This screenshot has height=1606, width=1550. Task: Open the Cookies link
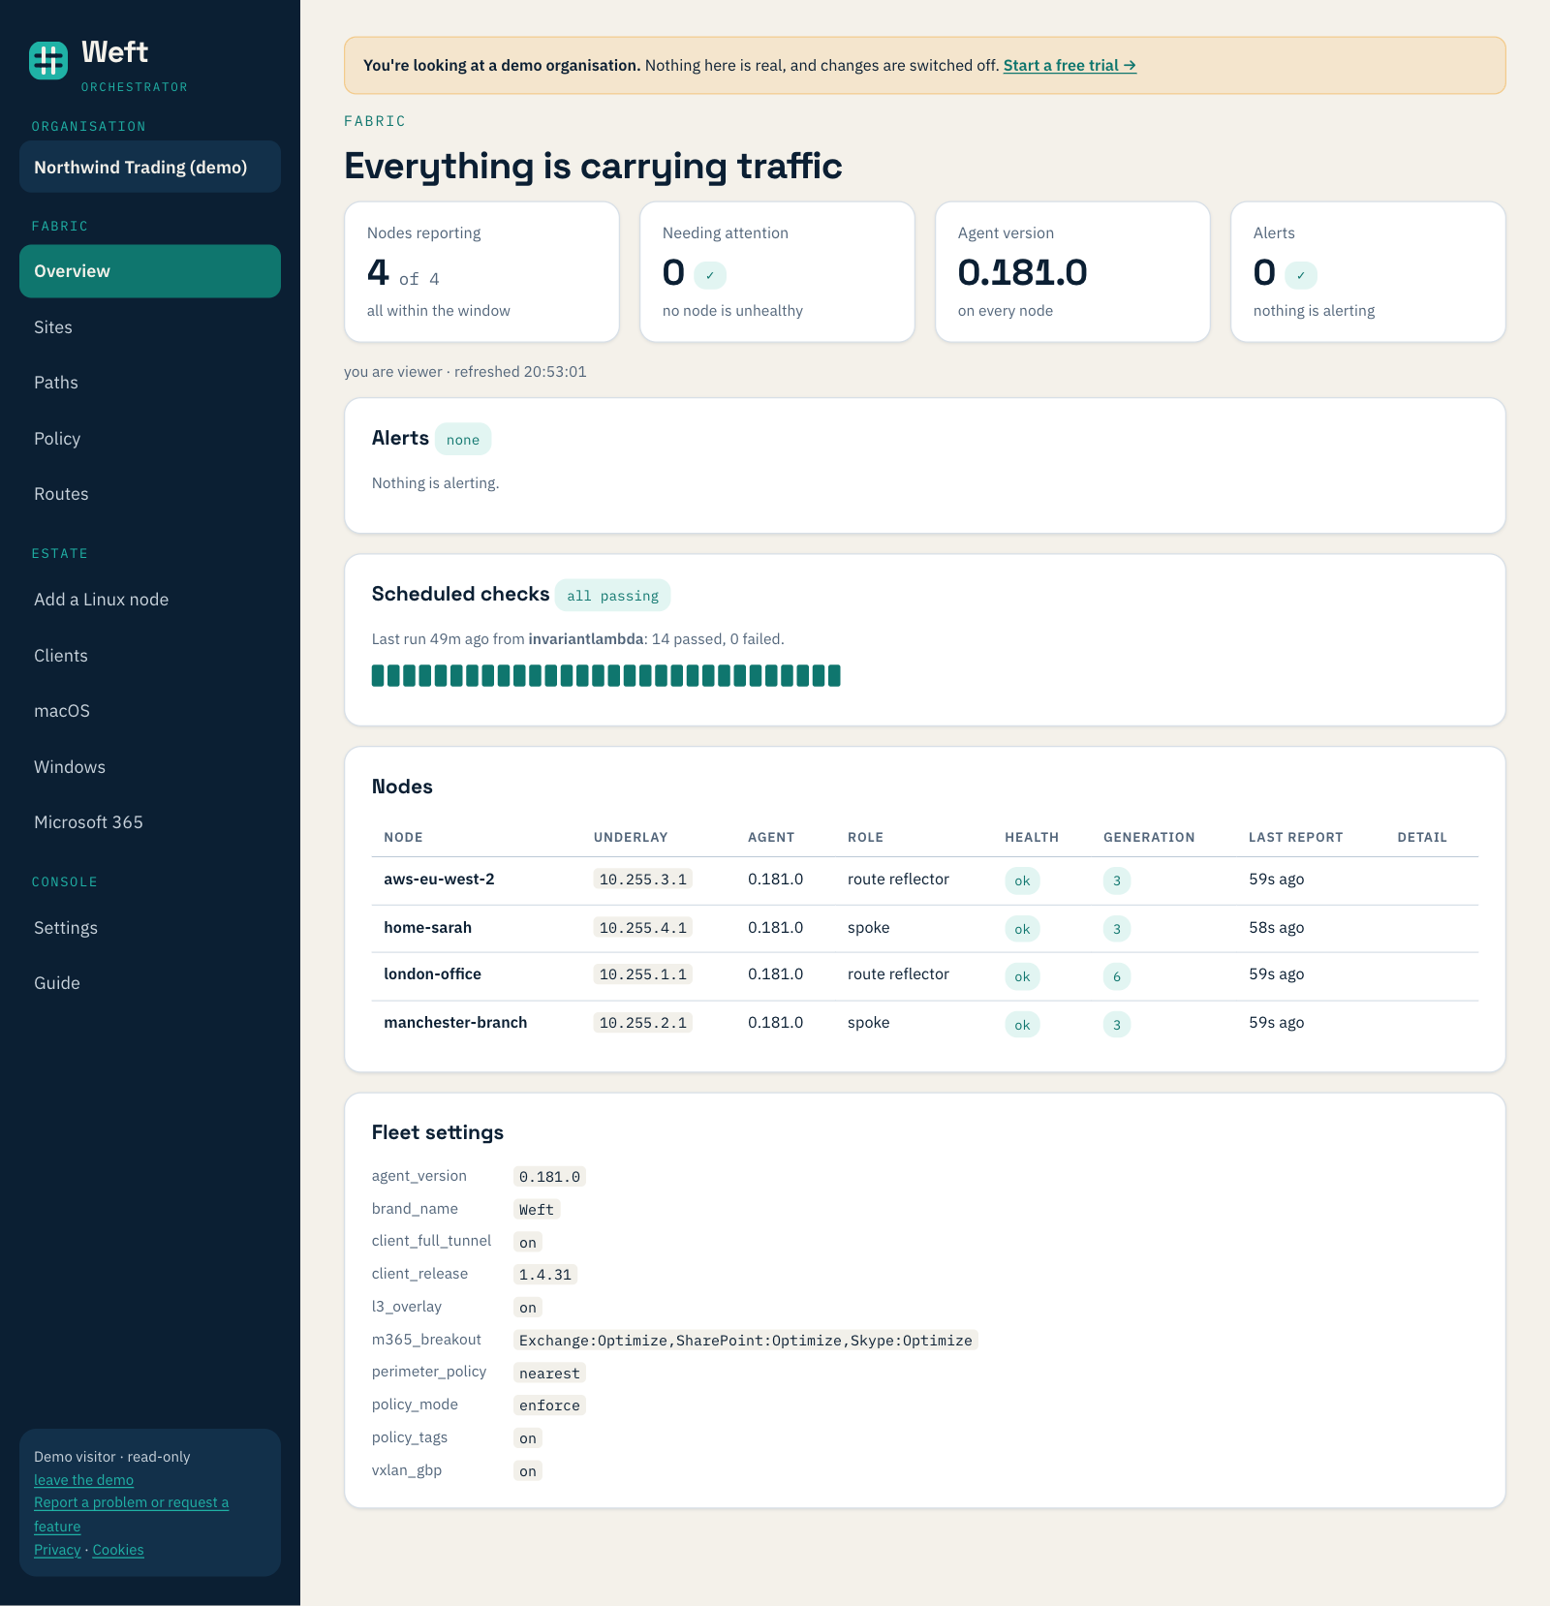[x=118, y=1550]
